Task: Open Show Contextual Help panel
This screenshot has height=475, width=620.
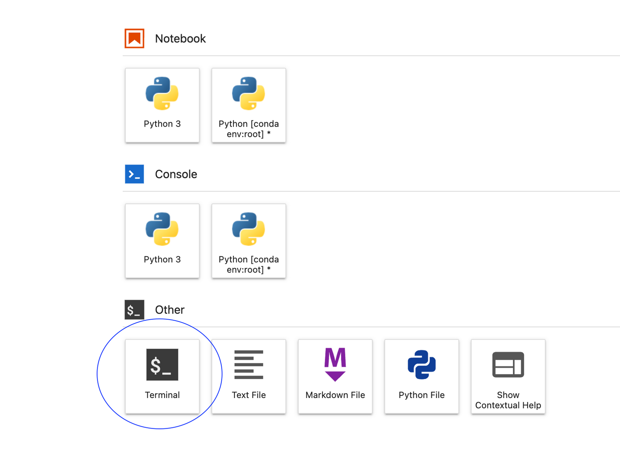Action: pos(508,376)
